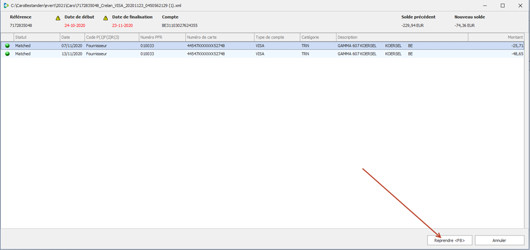Click green status dot of 07/11/2020 row

[7, 45]
